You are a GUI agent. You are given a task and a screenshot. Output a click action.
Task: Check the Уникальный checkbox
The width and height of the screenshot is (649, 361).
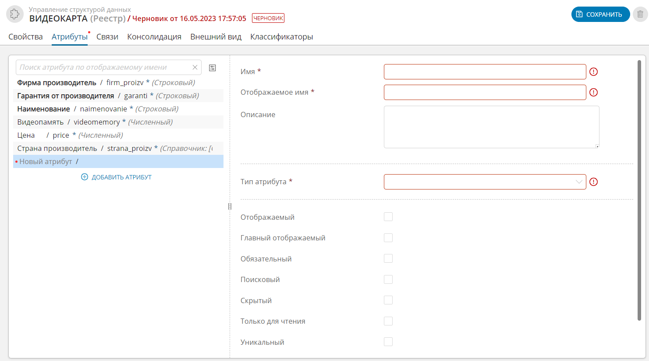click(x=388, y=342)
